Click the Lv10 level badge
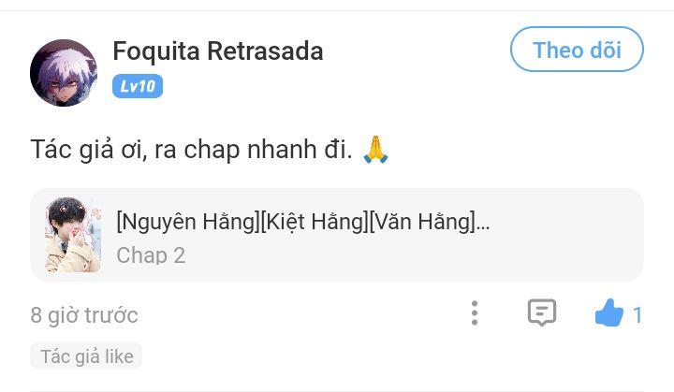Screen dimensions: 674x392 point(138,86)
